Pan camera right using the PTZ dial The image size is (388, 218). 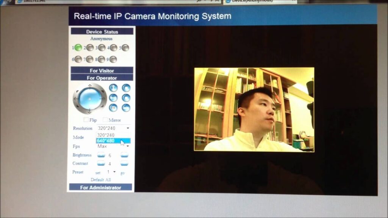click(x=102, y=98)
